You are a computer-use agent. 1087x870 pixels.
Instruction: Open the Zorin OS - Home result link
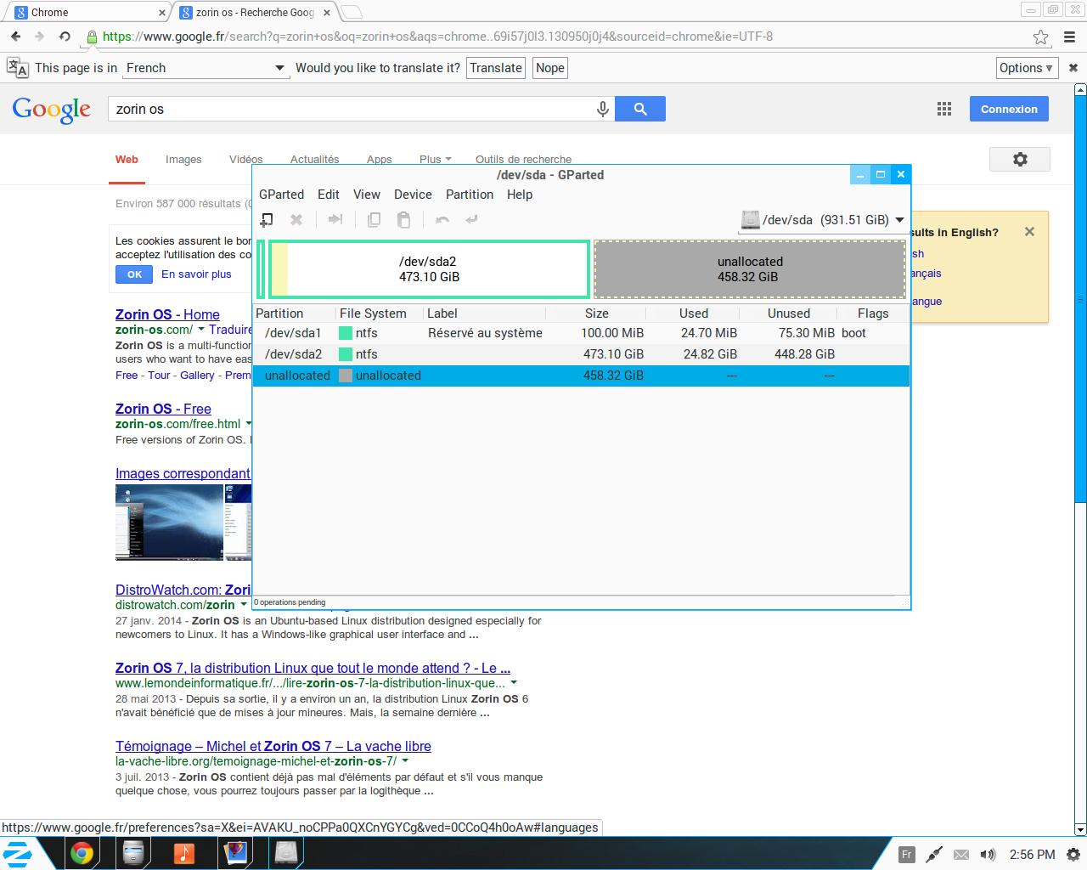(x=167, y=314)
